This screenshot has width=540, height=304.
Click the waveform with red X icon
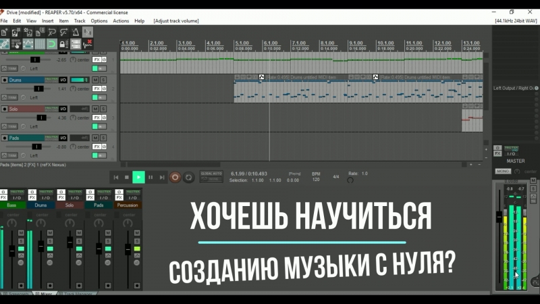click(88, 44)
